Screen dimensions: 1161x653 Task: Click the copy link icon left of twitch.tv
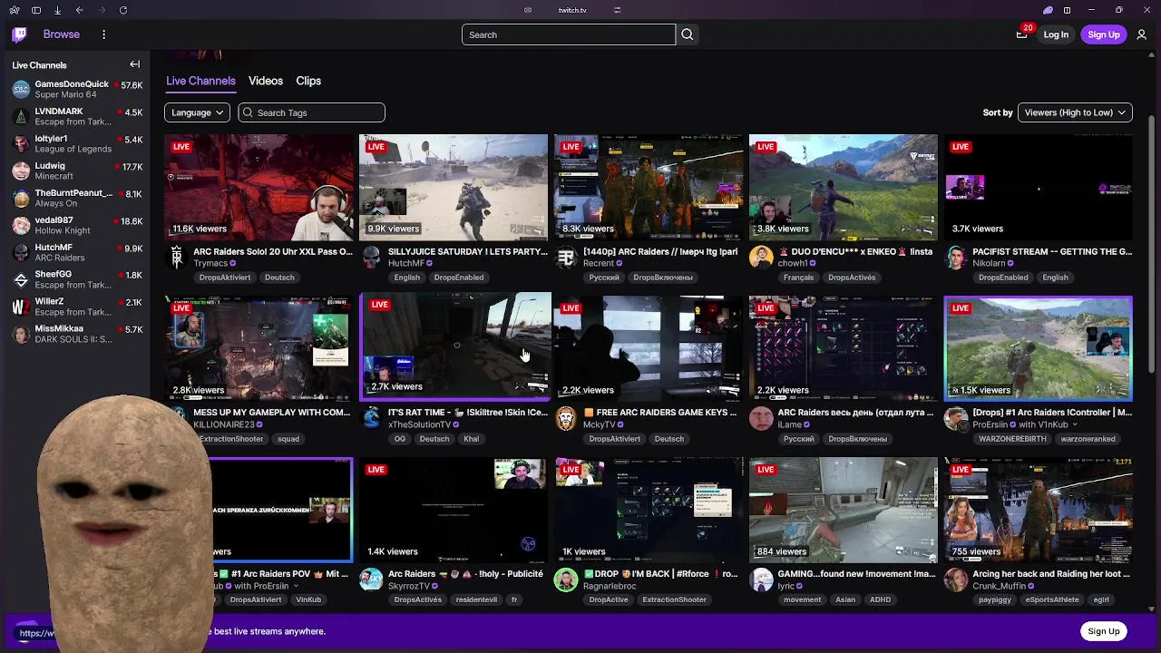[x=528, y=10]
